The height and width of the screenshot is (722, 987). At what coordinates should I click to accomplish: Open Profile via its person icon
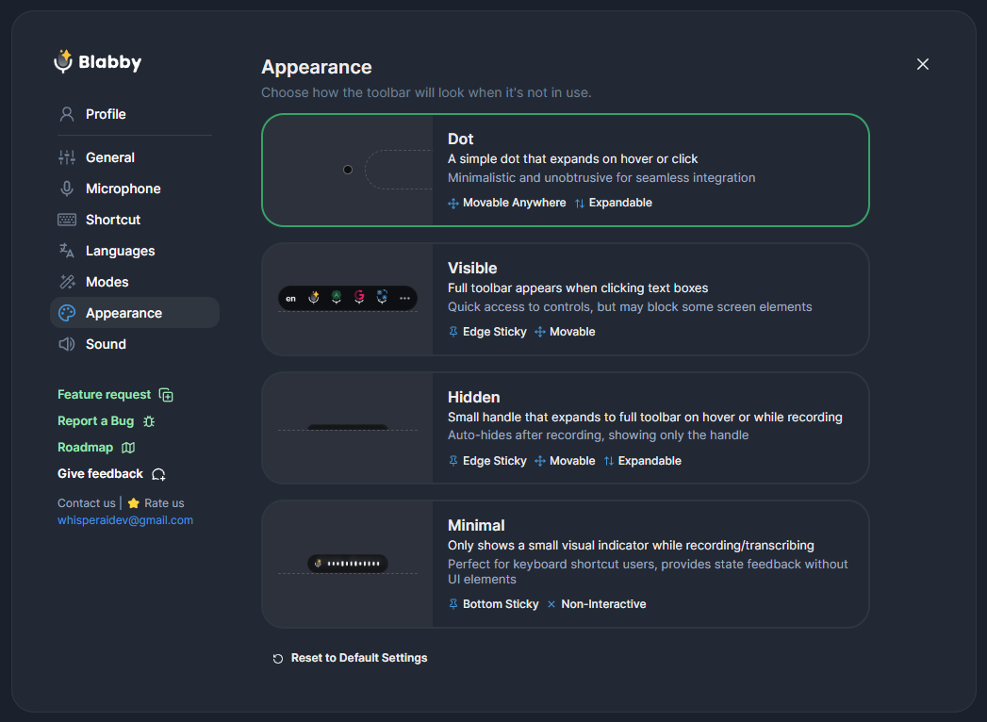click(67, 114)
